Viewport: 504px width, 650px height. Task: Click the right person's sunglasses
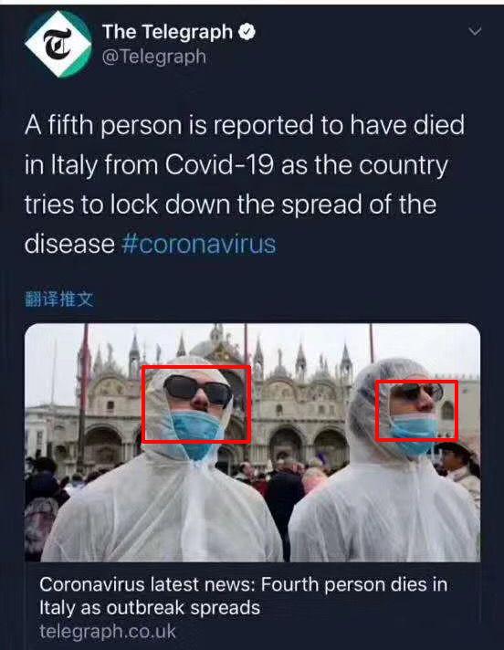pos(416,392)
